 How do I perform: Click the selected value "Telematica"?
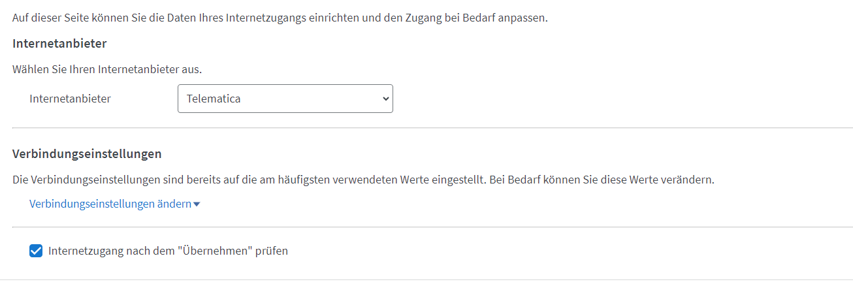click(x=214, y=99)
